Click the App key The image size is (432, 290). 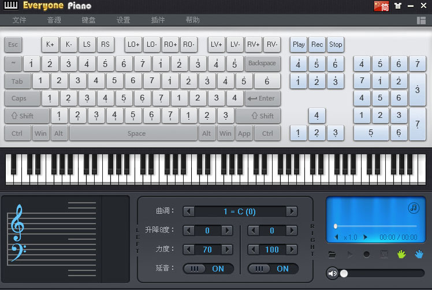[x=244, y=133]
